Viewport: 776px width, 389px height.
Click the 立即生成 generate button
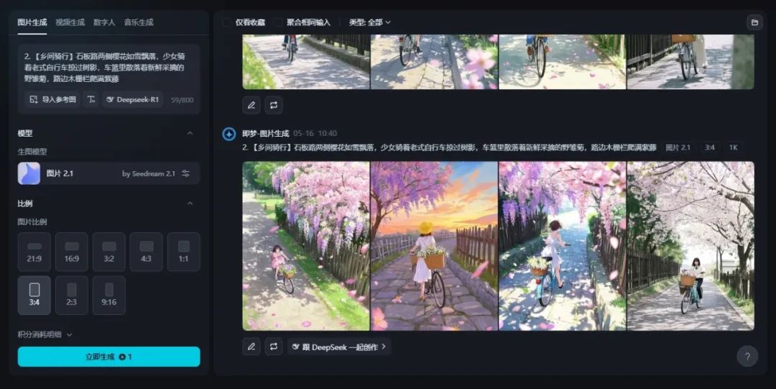pos(108,357)
